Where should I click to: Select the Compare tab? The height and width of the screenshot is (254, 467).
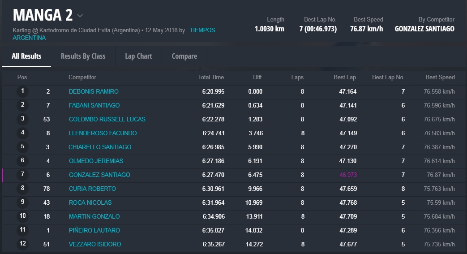coord(184,56)
